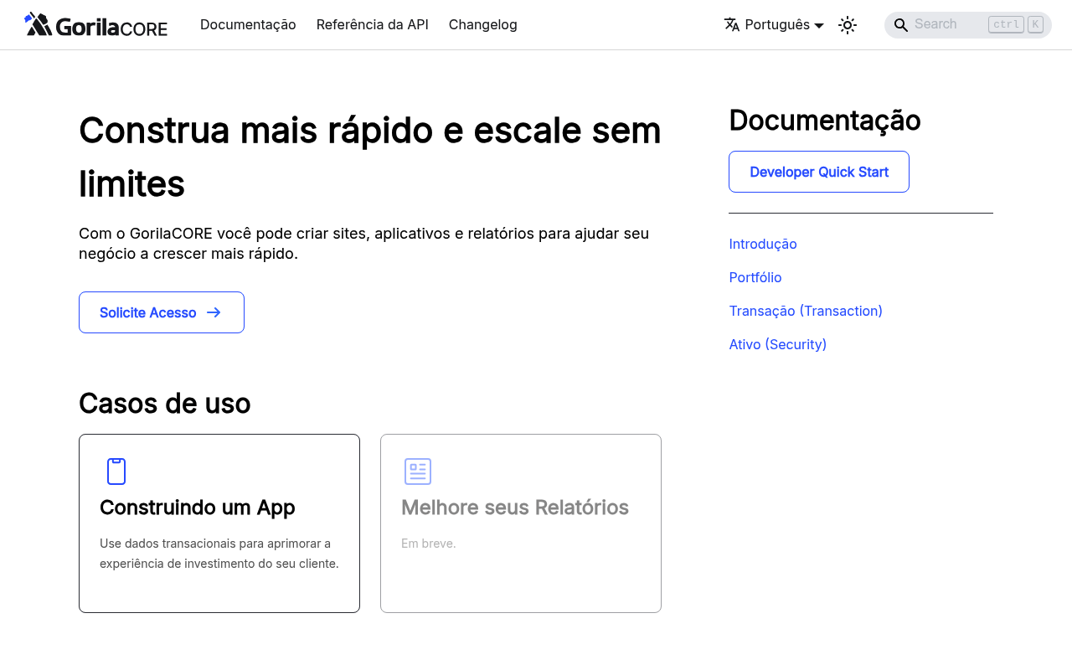
Task: Click the GorilaCORE logo
Action: pyautogui.click(x=96, y=24)
